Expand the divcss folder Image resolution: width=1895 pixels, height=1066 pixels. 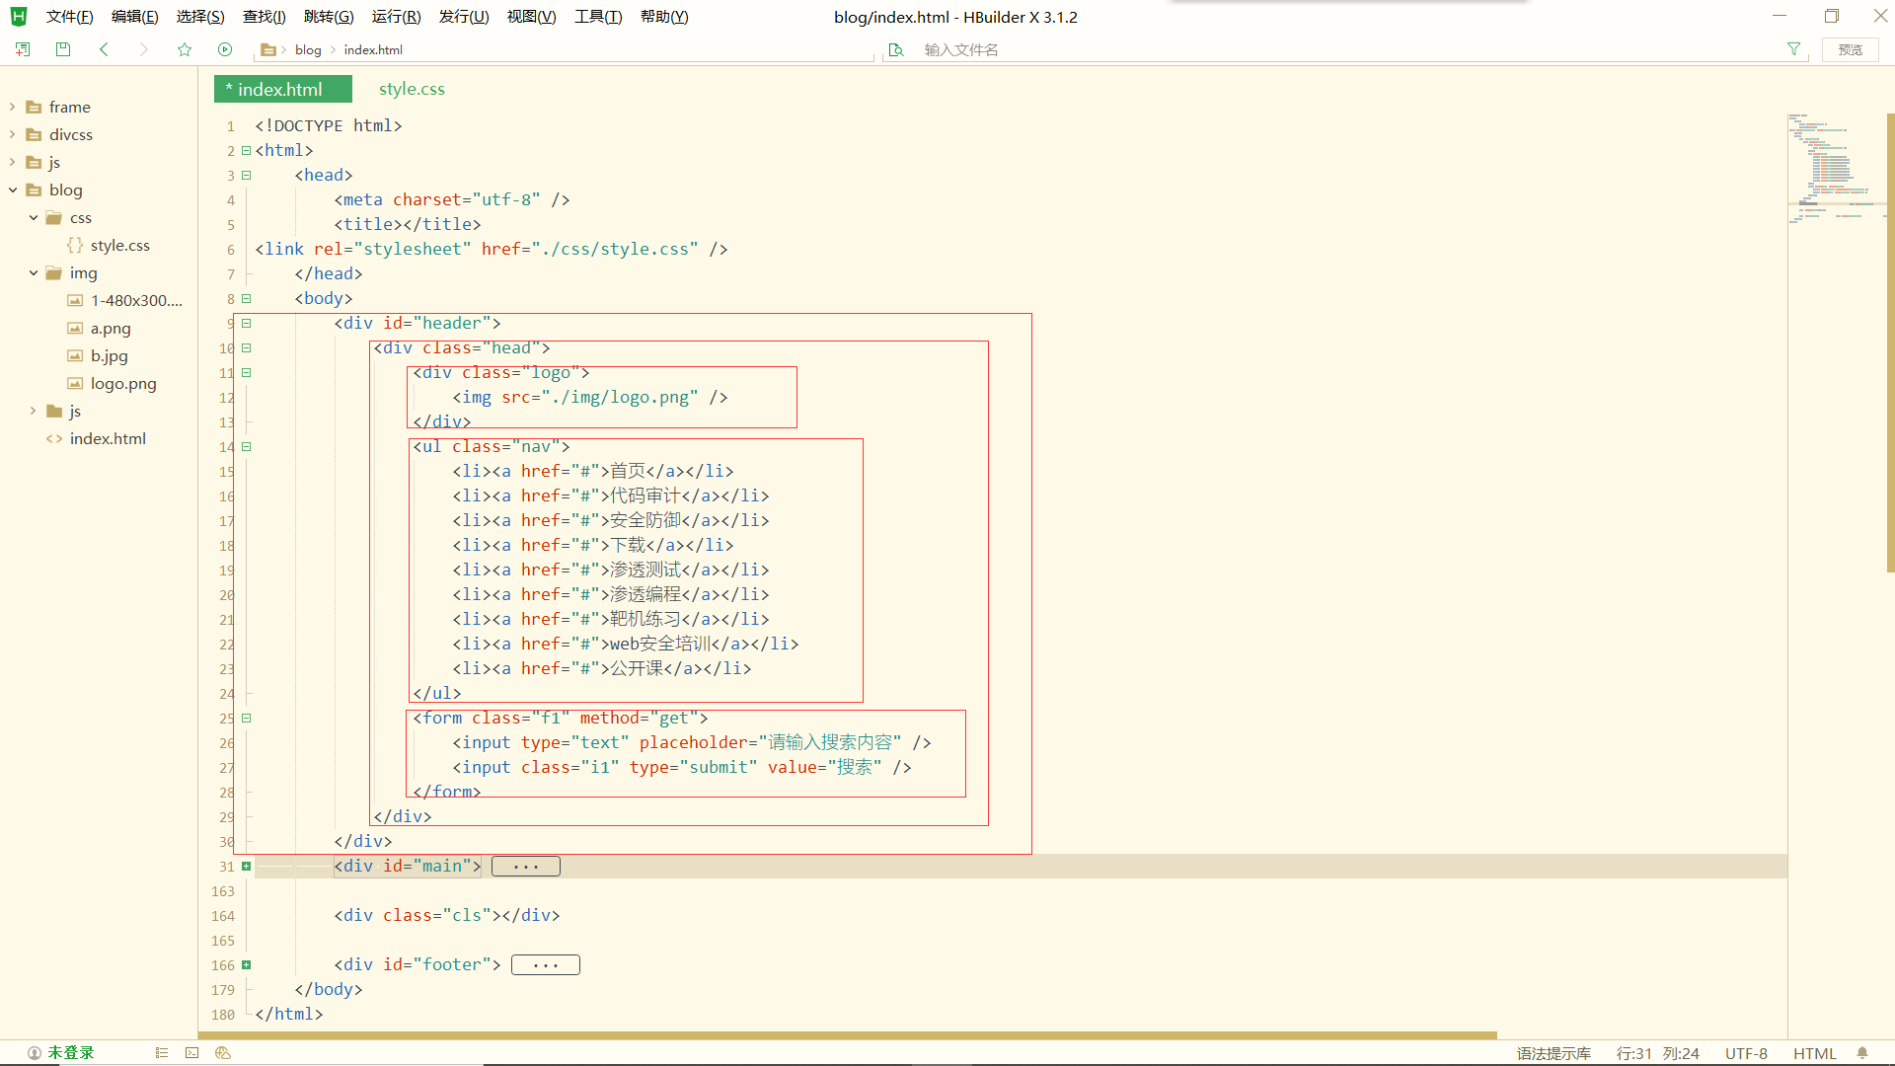coord(12,134)
